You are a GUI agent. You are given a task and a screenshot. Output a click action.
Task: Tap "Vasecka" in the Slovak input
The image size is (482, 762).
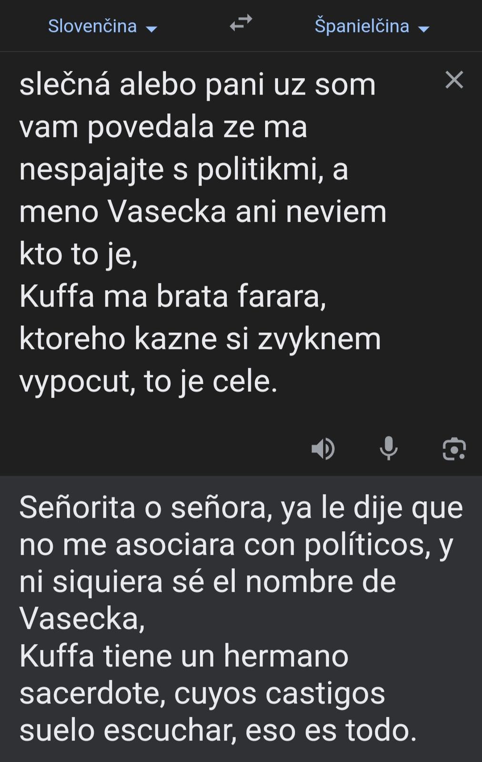pyautogui.click(x=167, y=212)
